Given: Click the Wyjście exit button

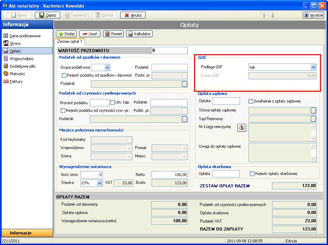Looking at the screenshot, I should coord(313,15).
